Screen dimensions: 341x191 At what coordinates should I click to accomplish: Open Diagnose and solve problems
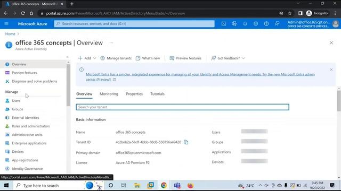pyautogui.click(x=34, y=81)
